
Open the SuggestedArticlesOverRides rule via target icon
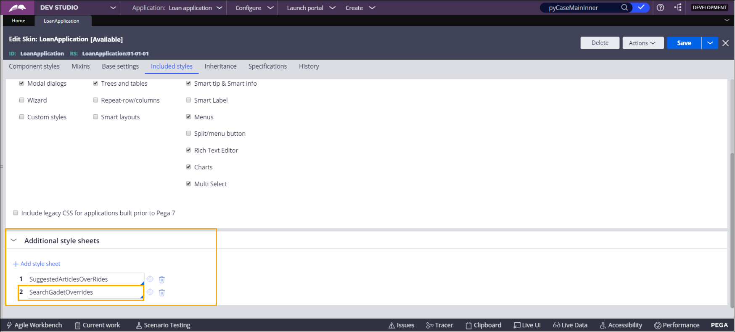click(x=150, y=279)
